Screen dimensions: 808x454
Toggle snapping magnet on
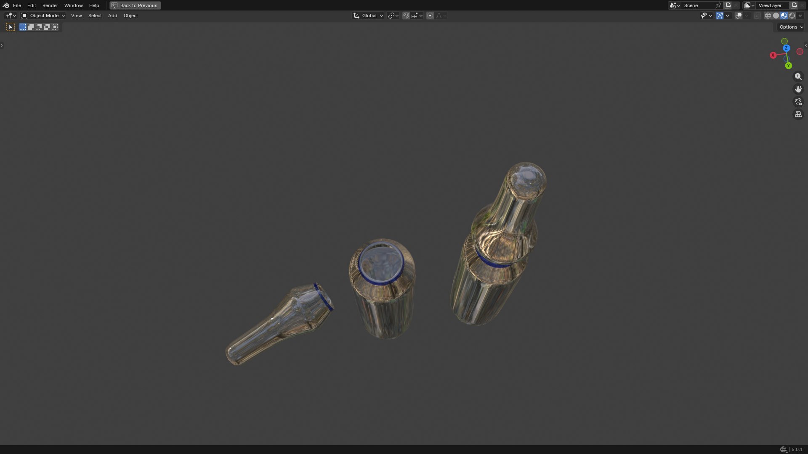pos(406,16)
